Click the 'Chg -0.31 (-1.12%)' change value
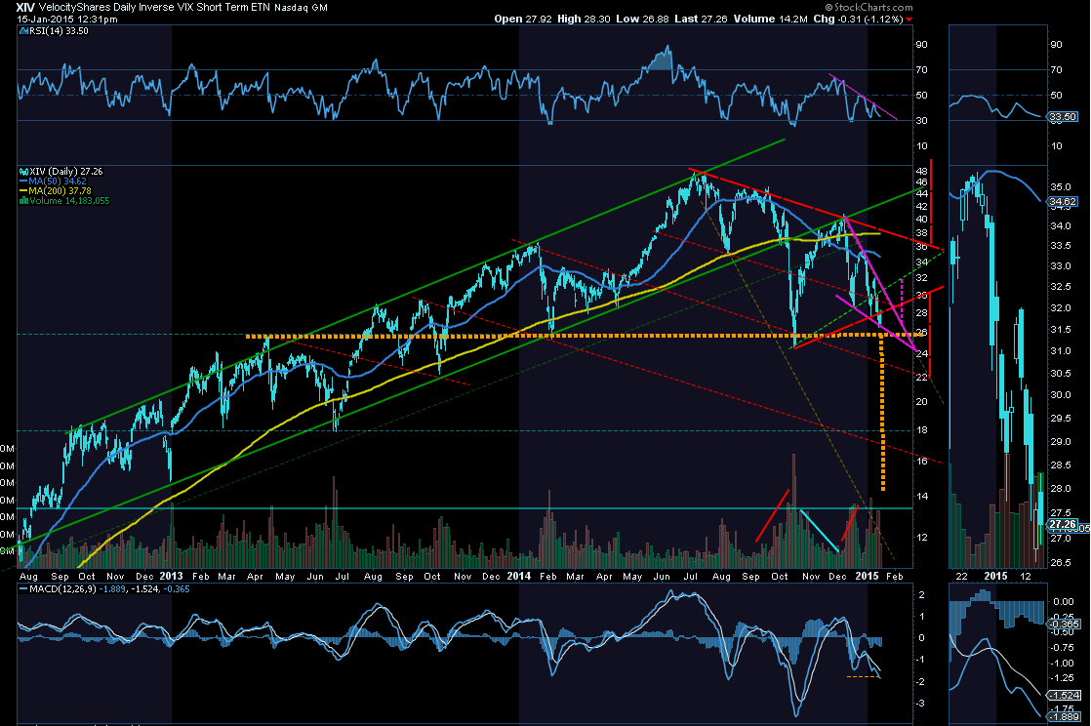Viewport: 1091px width, 726px height. pyautogui.click(x=858, y=19)
